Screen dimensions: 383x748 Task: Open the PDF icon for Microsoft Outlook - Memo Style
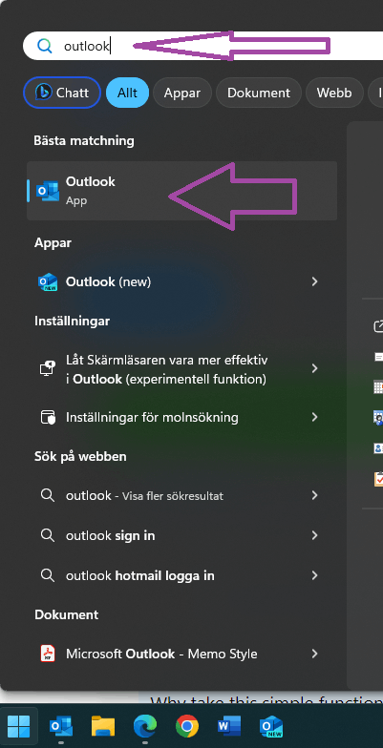48,654
